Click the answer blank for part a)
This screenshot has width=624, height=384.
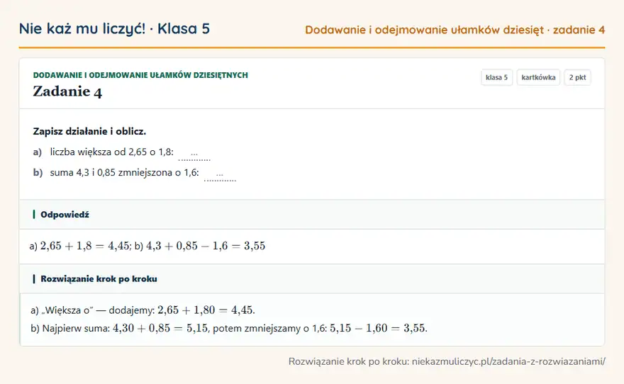point(194,154)
